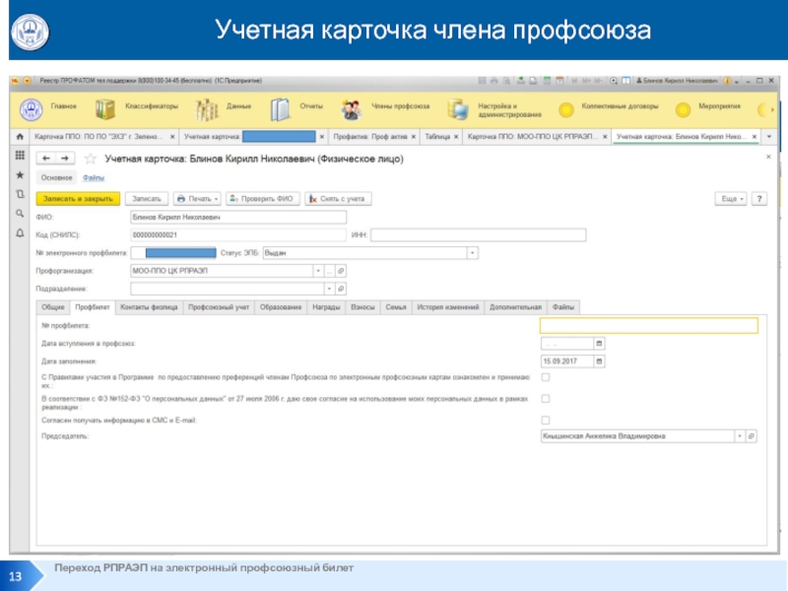Click into the № профбилета field
The image size is (788, 591).
point(648,325)
